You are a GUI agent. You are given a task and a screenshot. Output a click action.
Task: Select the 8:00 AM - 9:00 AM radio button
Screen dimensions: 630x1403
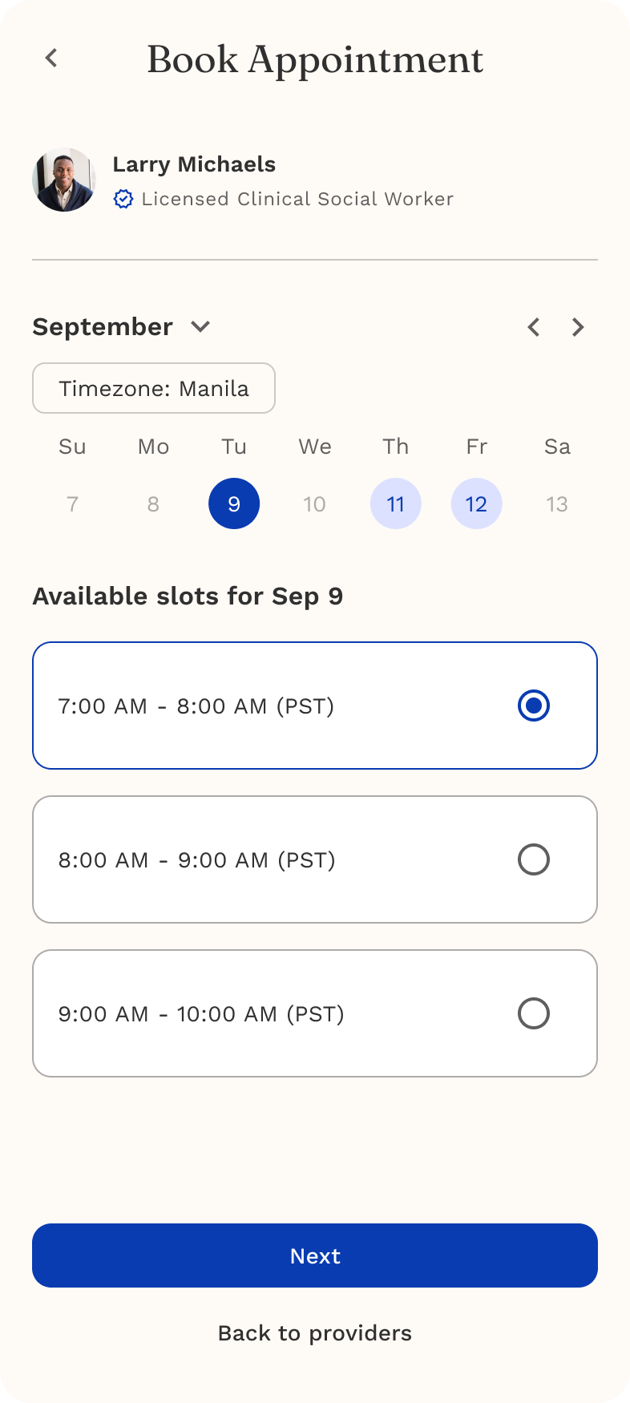534,859
